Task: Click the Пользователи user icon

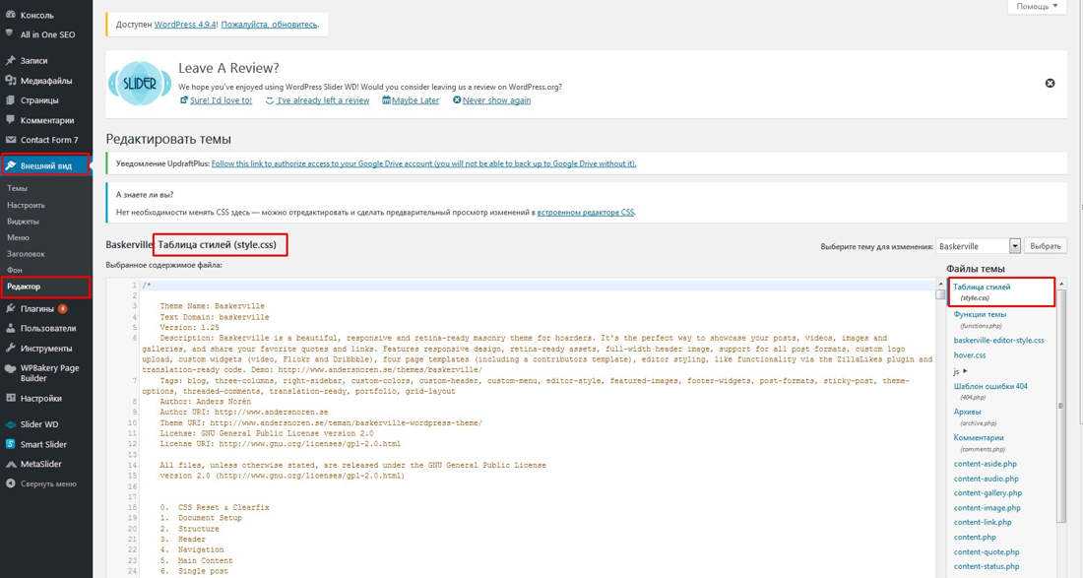Action: click(x=10, y=328)
